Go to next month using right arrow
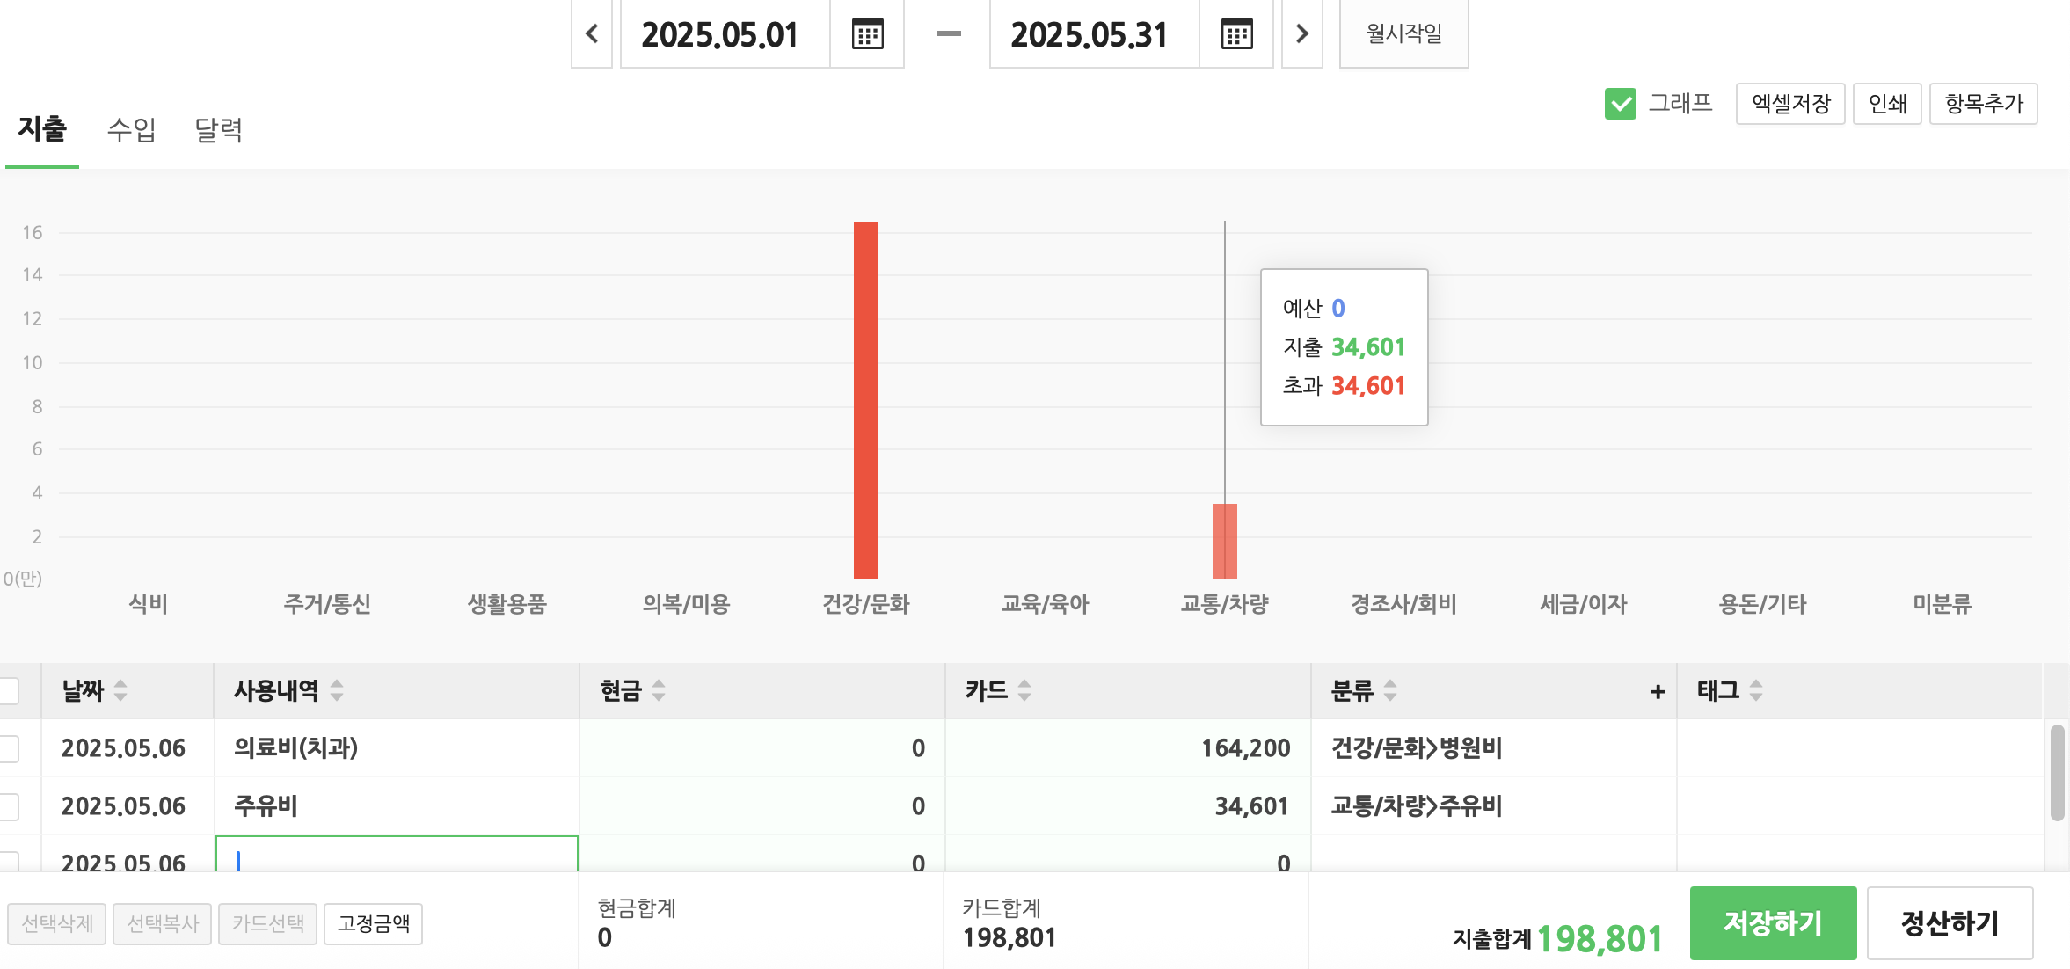2070x969 pixels. 1302,34
